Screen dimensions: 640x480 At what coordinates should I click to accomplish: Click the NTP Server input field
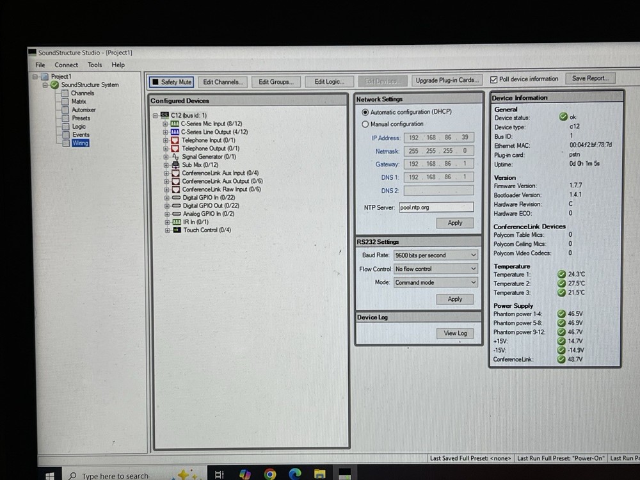[x=436, y=207]
